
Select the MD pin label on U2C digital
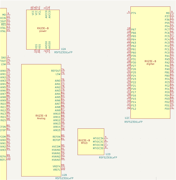point(168,13)
